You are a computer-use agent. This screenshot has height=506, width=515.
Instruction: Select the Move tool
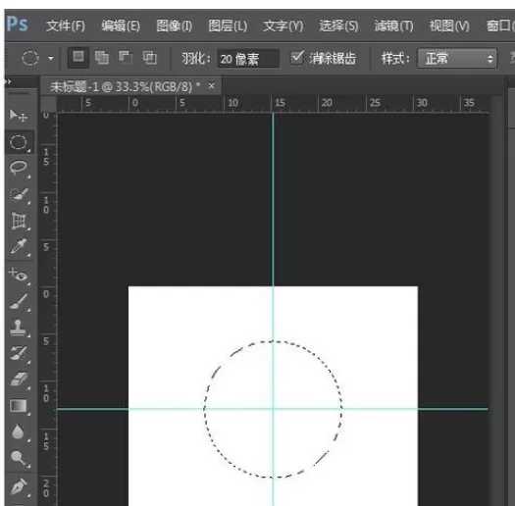pos(18,116)
